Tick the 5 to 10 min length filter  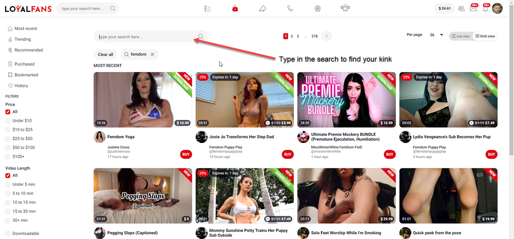pos(8,193)
